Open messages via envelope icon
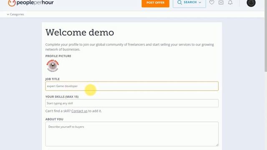The width and height of the screenshot is (267, 150). point(221,2)
